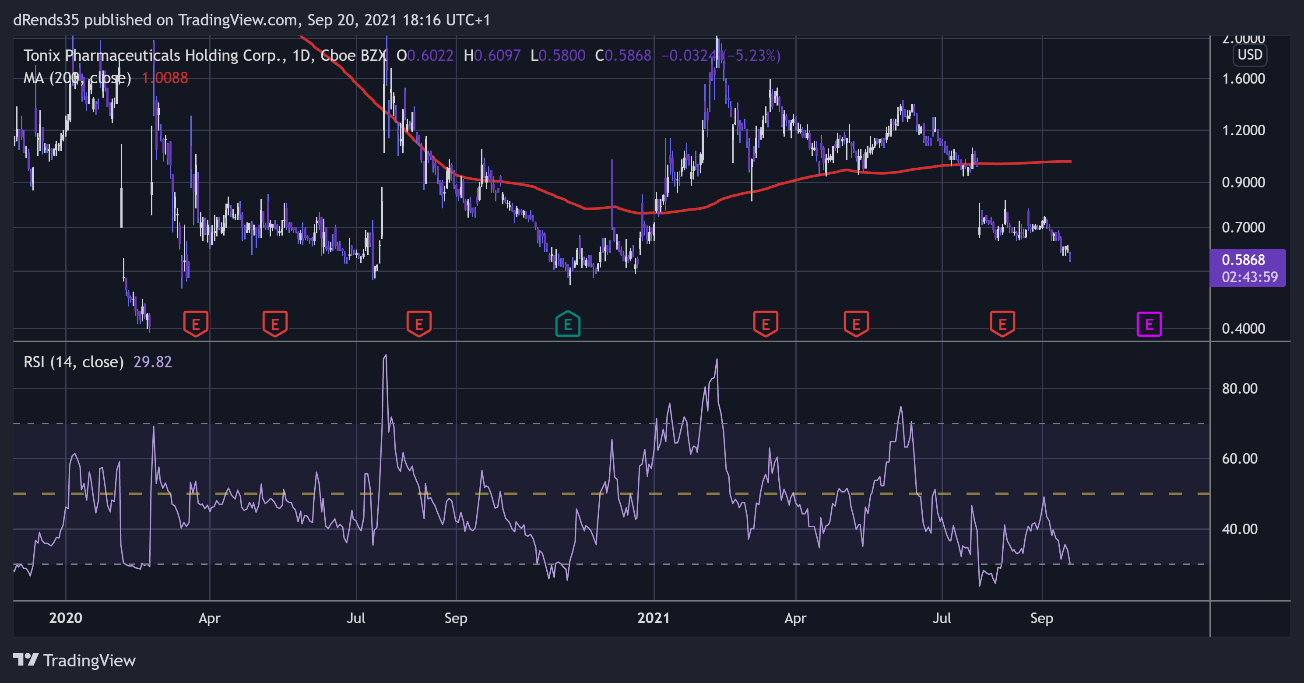This screenshot has width=1304, height=683.
Task: Click the 0.7000 price axis label
Action: (x=1243, y=227)
